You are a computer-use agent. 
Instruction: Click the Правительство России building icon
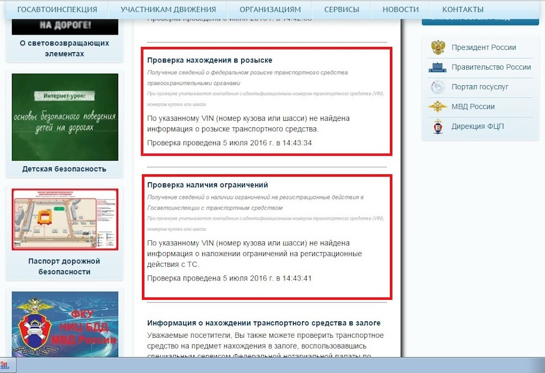point(438,67)
